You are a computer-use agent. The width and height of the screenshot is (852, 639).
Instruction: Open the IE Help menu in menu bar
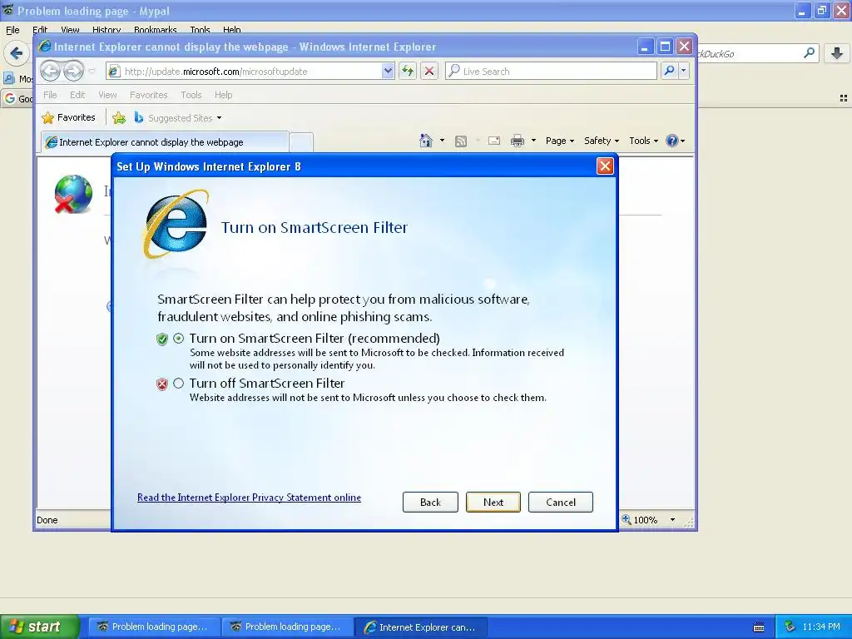pos(223,95)
